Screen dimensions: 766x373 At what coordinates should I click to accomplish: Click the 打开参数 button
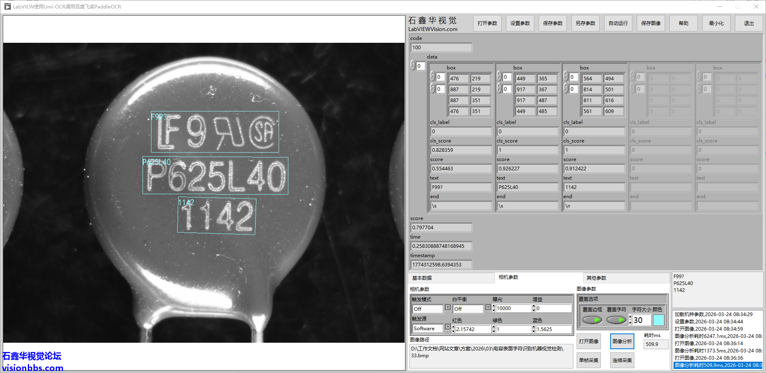pyautogui.click(x=487, y=23)
